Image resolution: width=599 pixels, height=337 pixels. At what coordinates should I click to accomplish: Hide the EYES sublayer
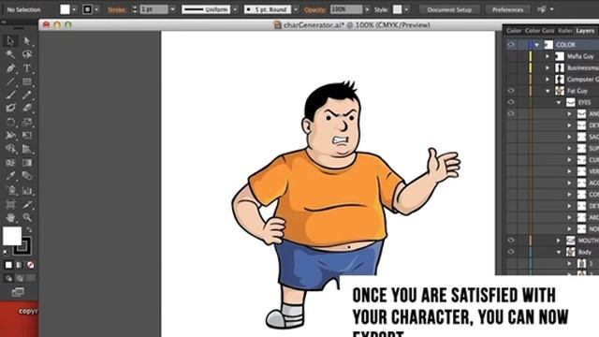tap(511, 102)
